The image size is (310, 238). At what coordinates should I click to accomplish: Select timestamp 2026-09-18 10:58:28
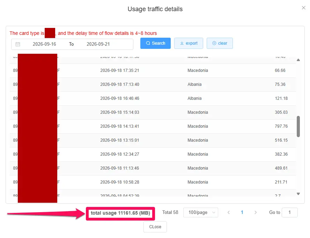tap(120, 182)
